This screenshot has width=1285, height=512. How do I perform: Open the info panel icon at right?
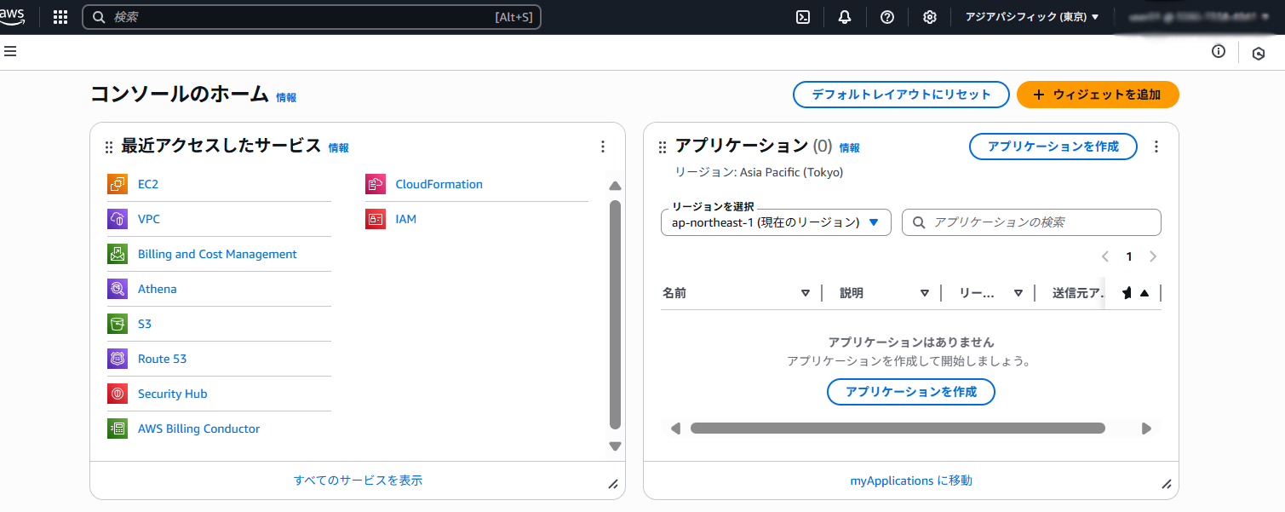pyautogui.click(x=1219, y=52)
